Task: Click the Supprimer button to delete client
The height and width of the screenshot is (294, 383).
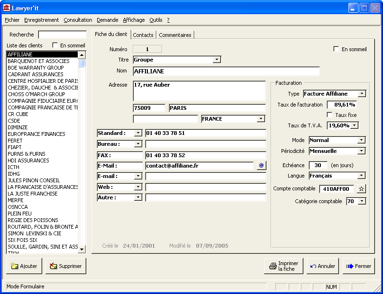Action: (x=66, y=266)
